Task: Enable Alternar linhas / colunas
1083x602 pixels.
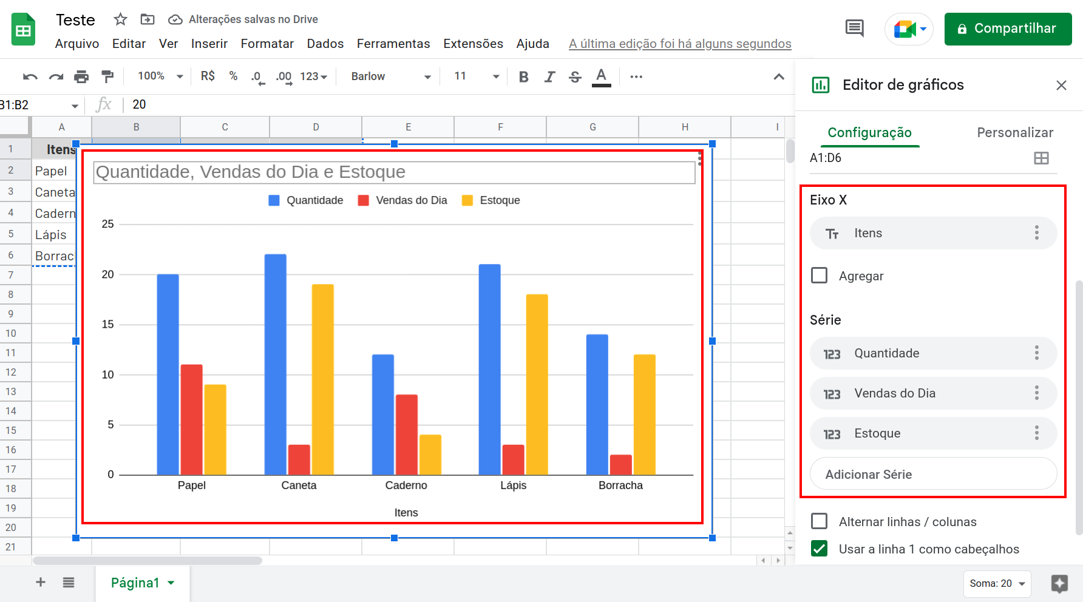Action: (x=819, y=521)
